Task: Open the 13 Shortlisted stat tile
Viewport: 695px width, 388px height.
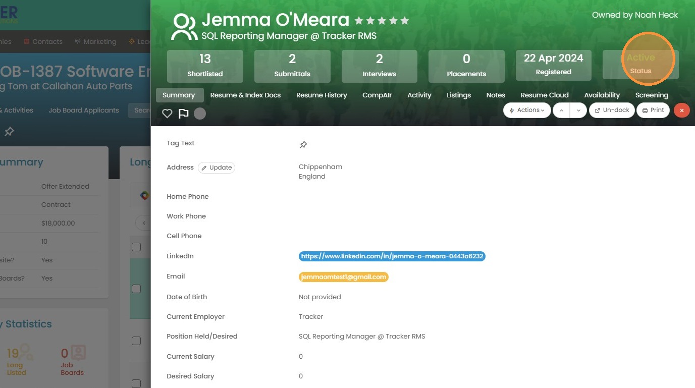Action: (205, 66)
